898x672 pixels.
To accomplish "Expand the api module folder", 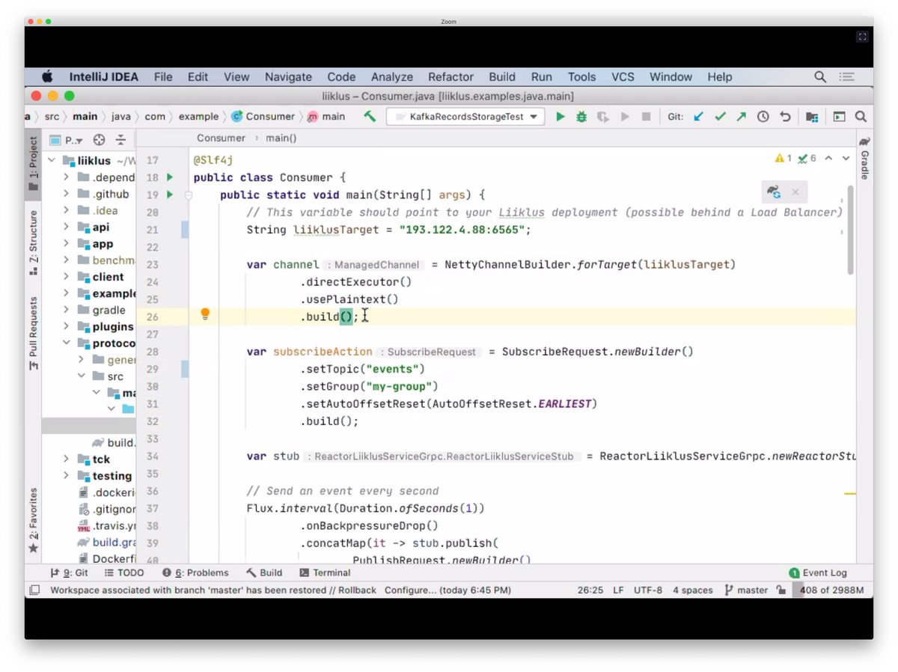I will tap(66, 227).
